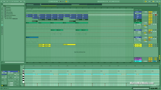Select the Audio Effects icon in browser sidebar
The height and width of the screenshot is (90, 161).
(2, 12)
